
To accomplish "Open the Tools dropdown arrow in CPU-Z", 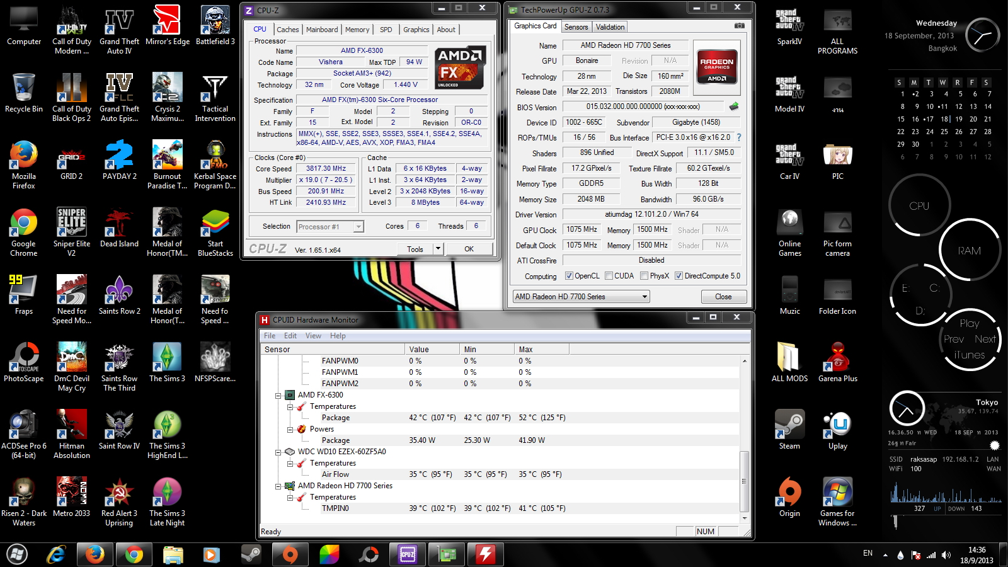I will click(x=438, y=249).
